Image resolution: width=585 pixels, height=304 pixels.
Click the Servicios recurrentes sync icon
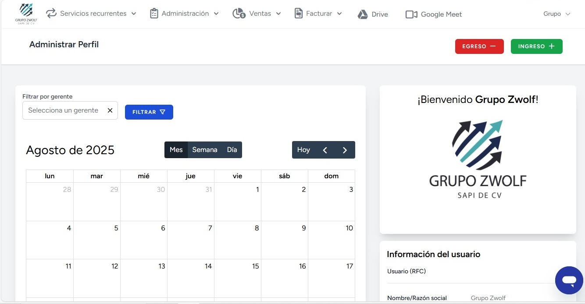(x=51, y=14)
